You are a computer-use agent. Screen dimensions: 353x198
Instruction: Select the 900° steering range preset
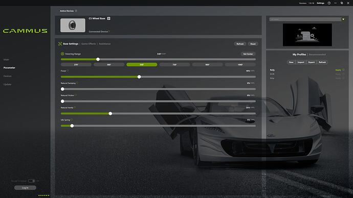pyautogui.click(x=207, y=65)
